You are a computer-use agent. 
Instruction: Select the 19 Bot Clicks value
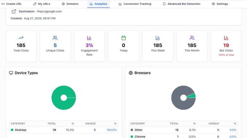pos(226,45)
